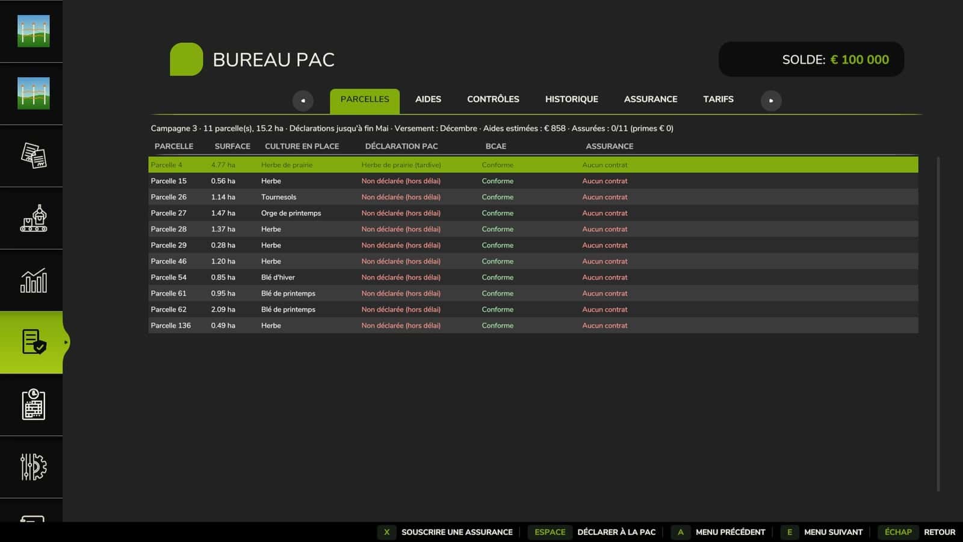The height and width of the screenshot is (542, 963).
Task: Open the HISTORIQUE tab
Action: (571, 99)
